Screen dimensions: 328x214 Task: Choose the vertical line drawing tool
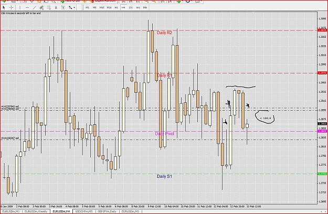[20, 7]
